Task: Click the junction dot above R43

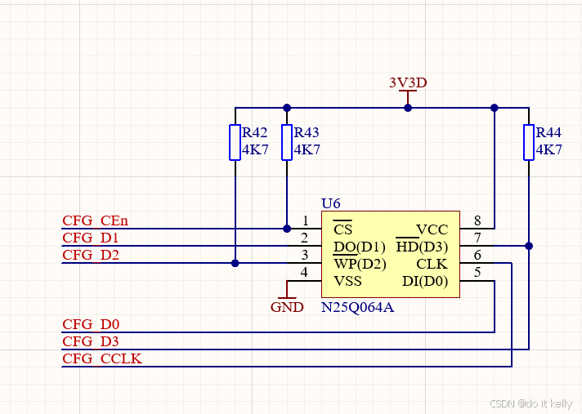Action: click(x=287, y=108)
